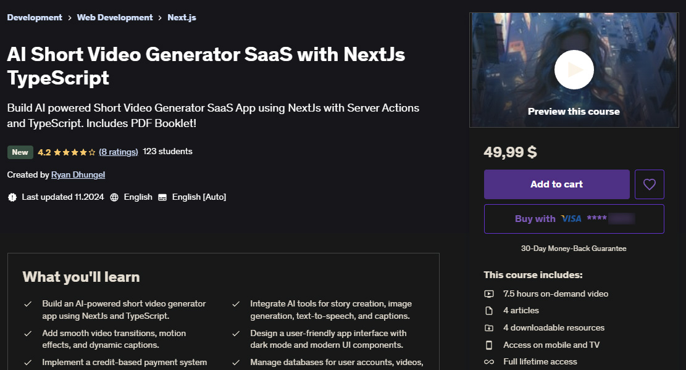Viewport: 686px width, 370px height.
Task: Click the lifetime access infinity icon
Action: tap(488, 362)
